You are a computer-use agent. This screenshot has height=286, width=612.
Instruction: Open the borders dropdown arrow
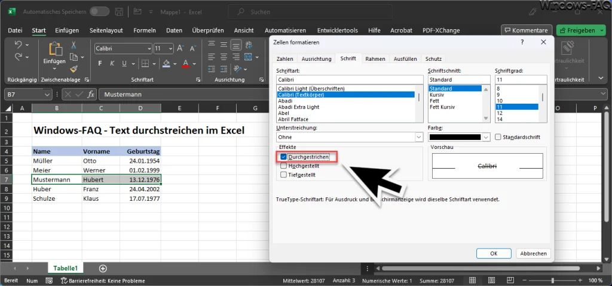pos(154,63)
